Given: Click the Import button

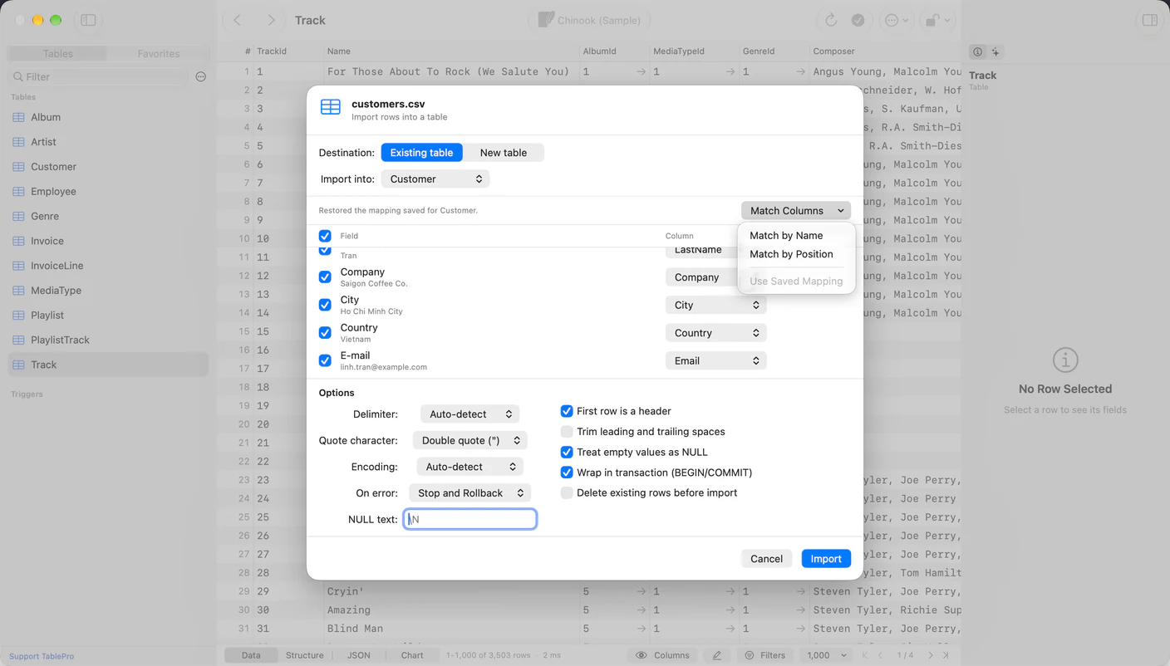Looking at the screenshot, I should pos(826,559).
